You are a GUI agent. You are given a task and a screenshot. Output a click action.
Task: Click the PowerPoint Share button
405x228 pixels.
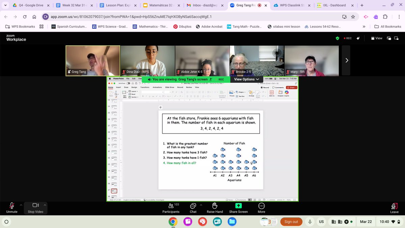291,87
